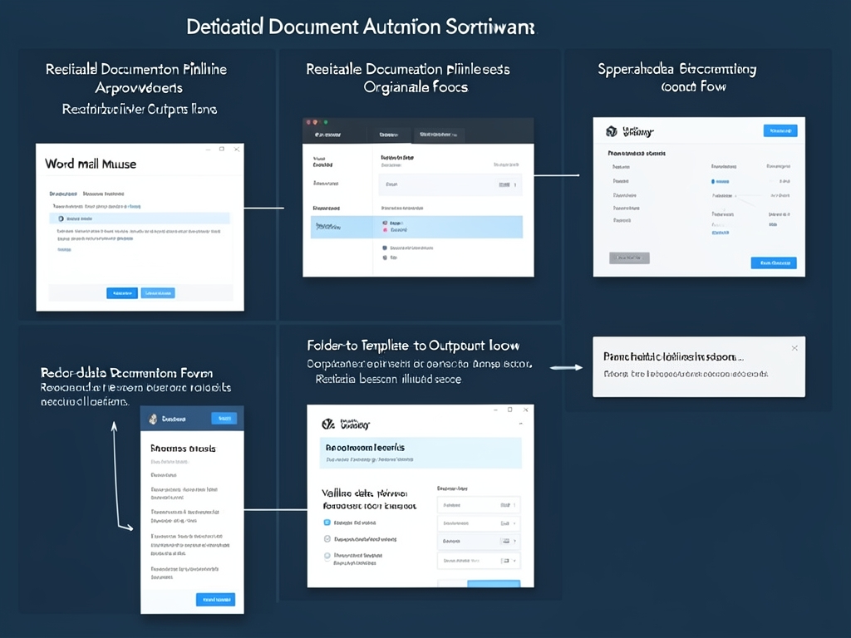Click the last small icon below the shield icon

coord(385,258)
